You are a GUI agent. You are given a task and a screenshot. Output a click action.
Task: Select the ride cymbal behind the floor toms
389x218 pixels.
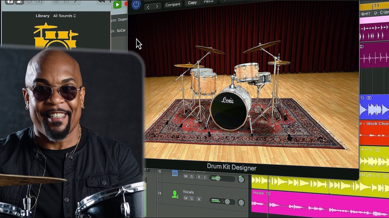click(x=188, y=65)
